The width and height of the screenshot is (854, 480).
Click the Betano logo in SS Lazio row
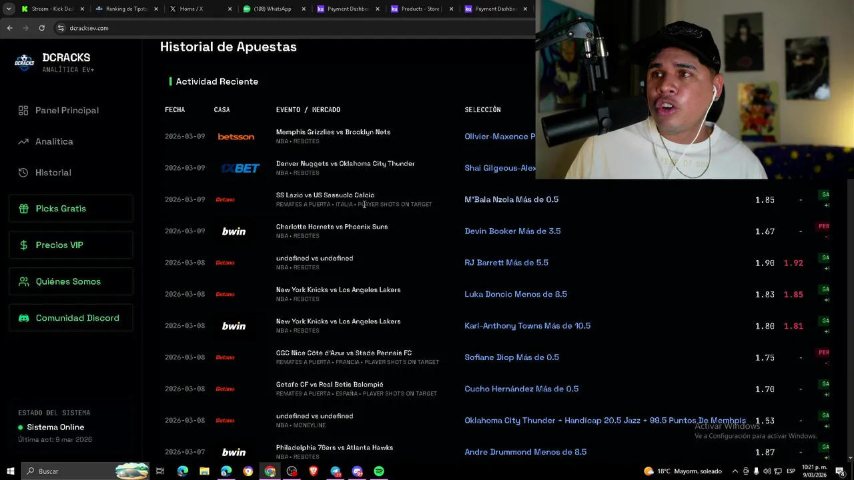(x=225, y=199)
